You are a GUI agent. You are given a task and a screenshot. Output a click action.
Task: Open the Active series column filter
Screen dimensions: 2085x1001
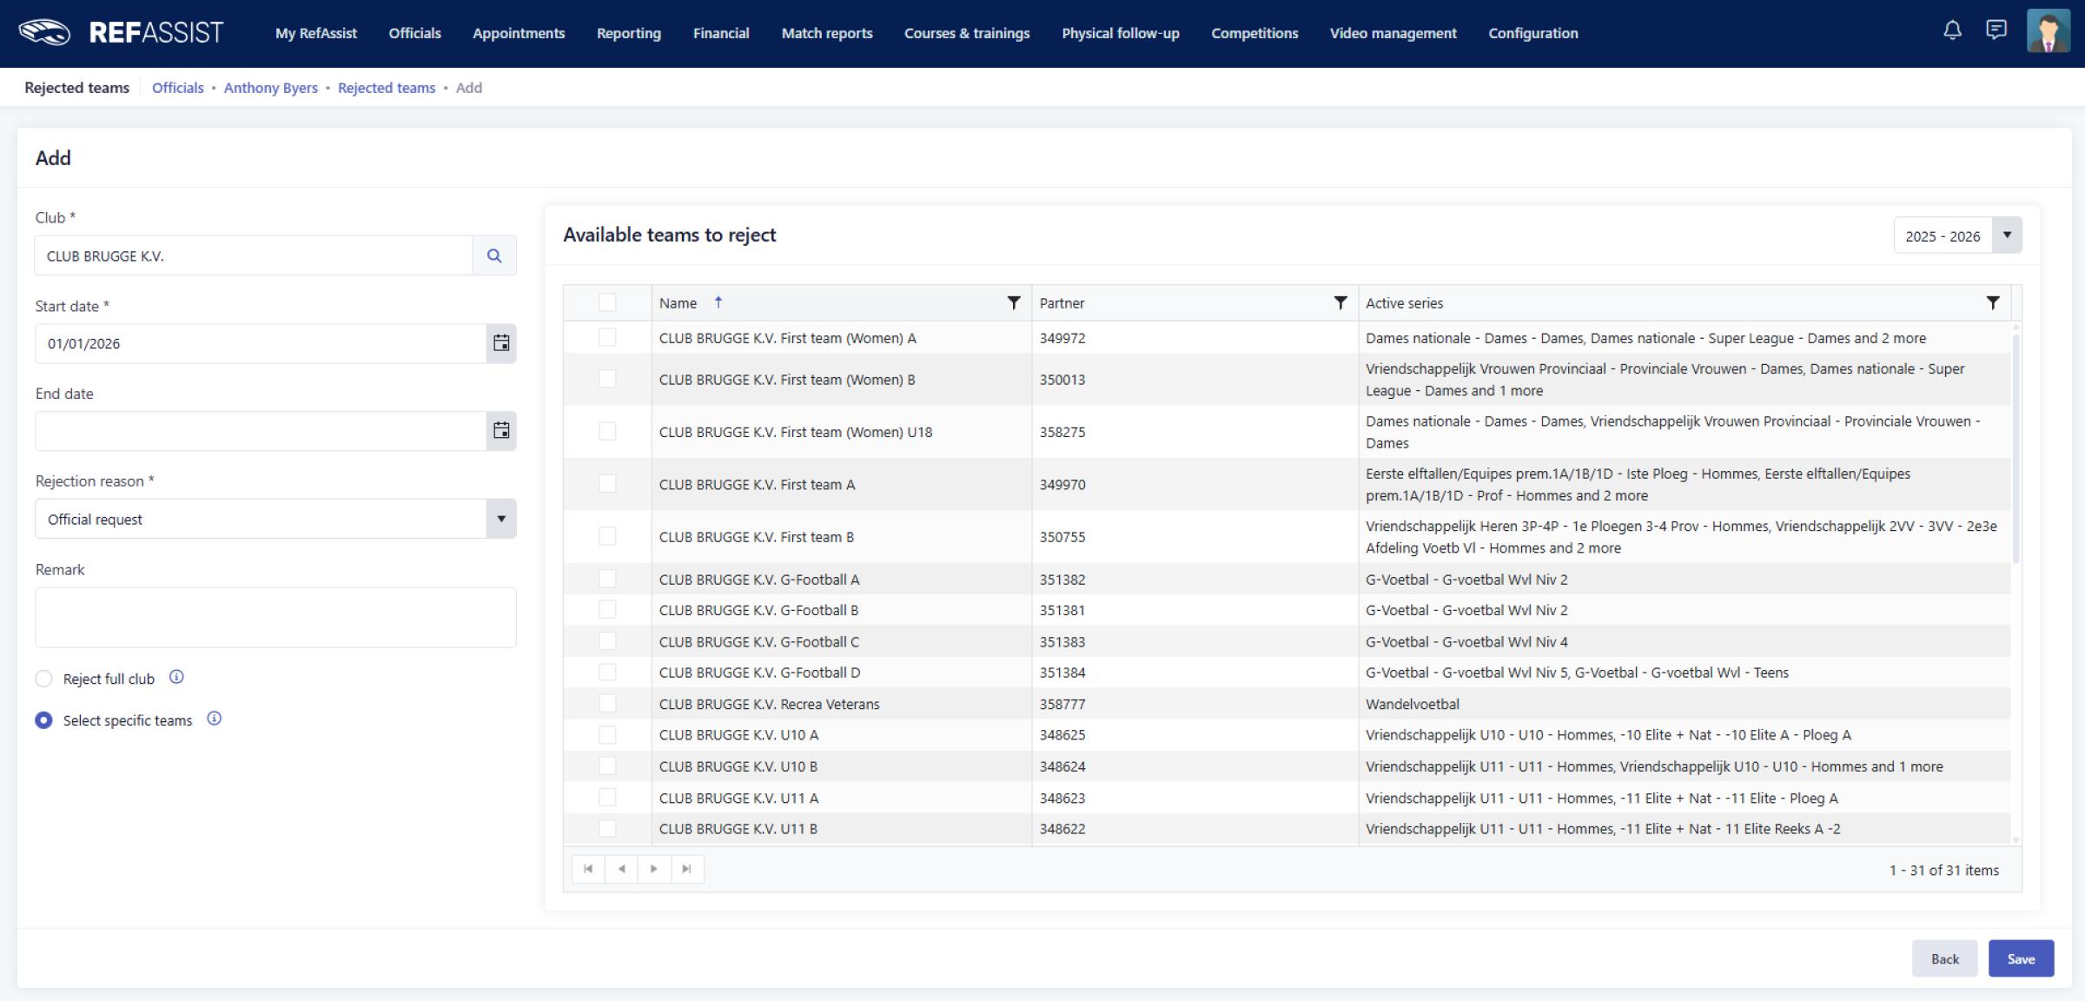[1992, 302]
